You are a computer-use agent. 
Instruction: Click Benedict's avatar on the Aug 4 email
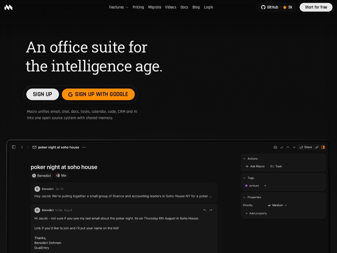point(37,210)
